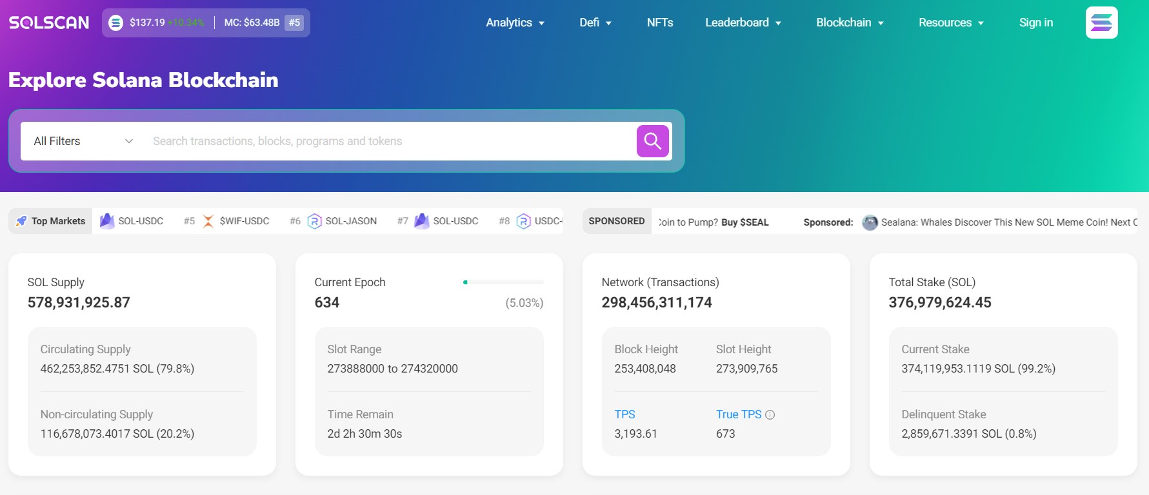Image resolution: width=1149 pixels, height=495 pixels.
Task: Click the Solana logo icon at top right
Action: click(x=1101, y=23)
